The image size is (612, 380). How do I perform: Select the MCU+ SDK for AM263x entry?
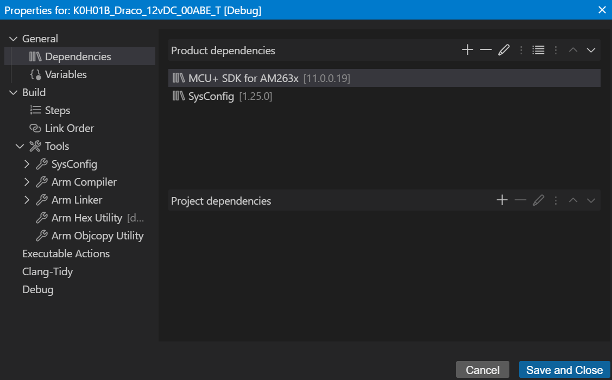pos(243,78)
